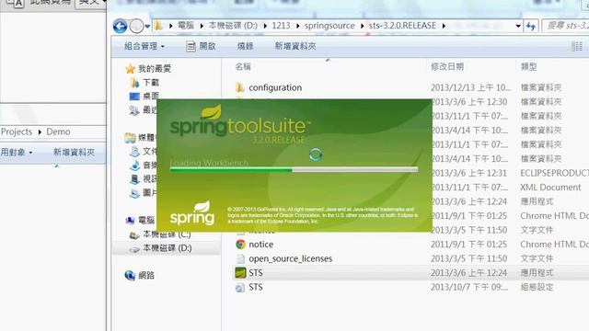Viewport: 589px width, 331px height.
Task: Open the recent pages dropdown arrow
Action: click(x=147, y=27)
